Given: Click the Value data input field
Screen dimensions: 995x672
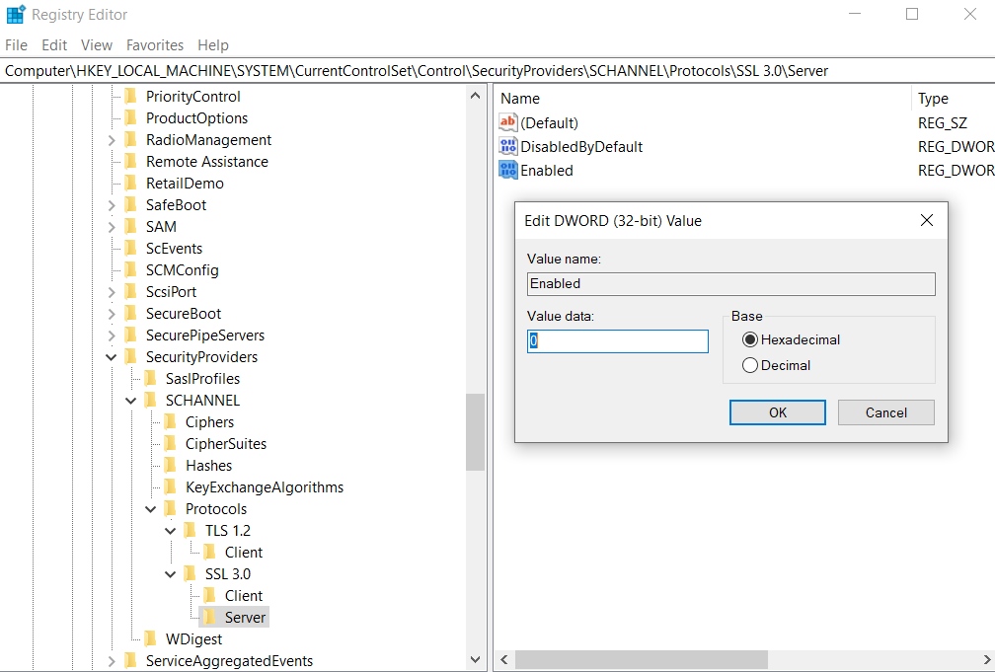Looking at the screenshot, I should pyautogui.click(x=618, y=341).
